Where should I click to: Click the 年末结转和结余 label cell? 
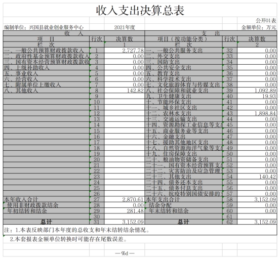(184, 211)
